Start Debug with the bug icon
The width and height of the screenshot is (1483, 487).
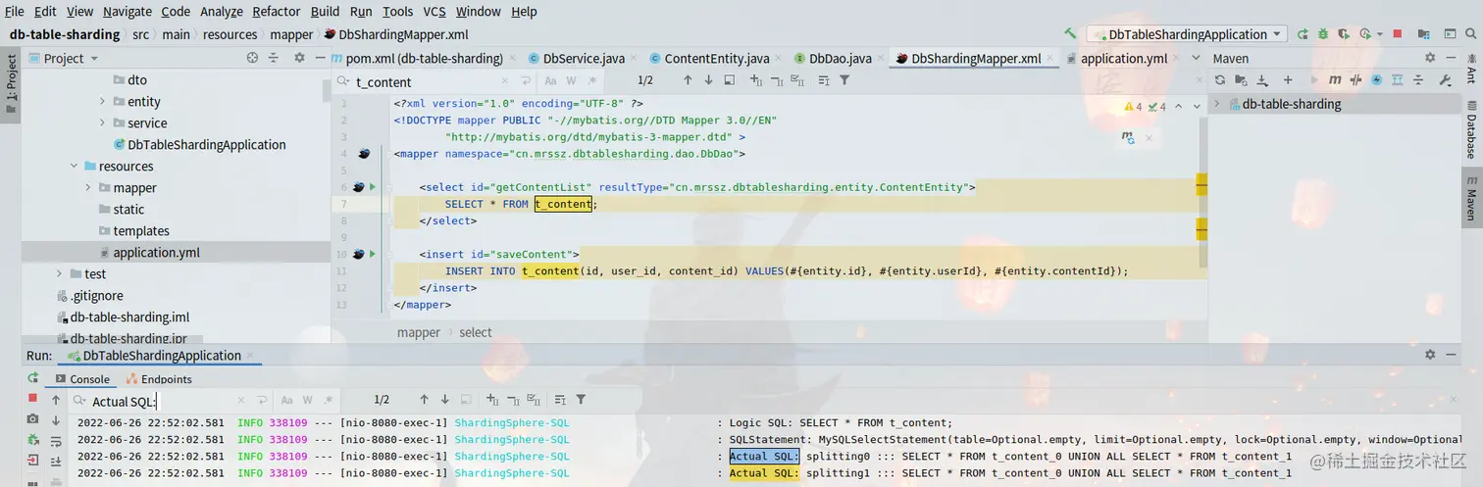1323,34
